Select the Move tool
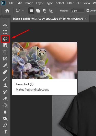The image size is (96, 136). click(x=5, y=26)
